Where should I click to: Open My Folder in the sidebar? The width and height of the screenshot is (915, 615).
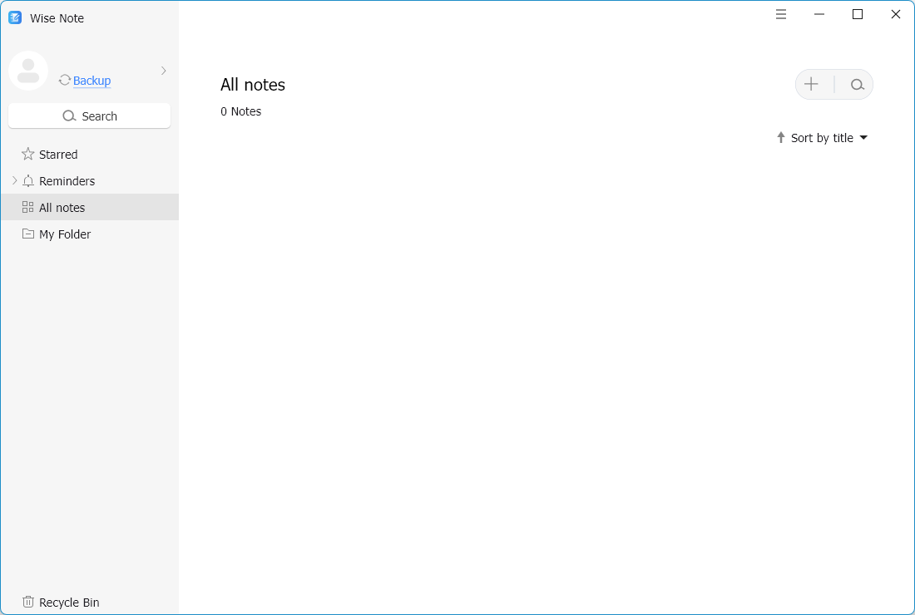(64, 234)
